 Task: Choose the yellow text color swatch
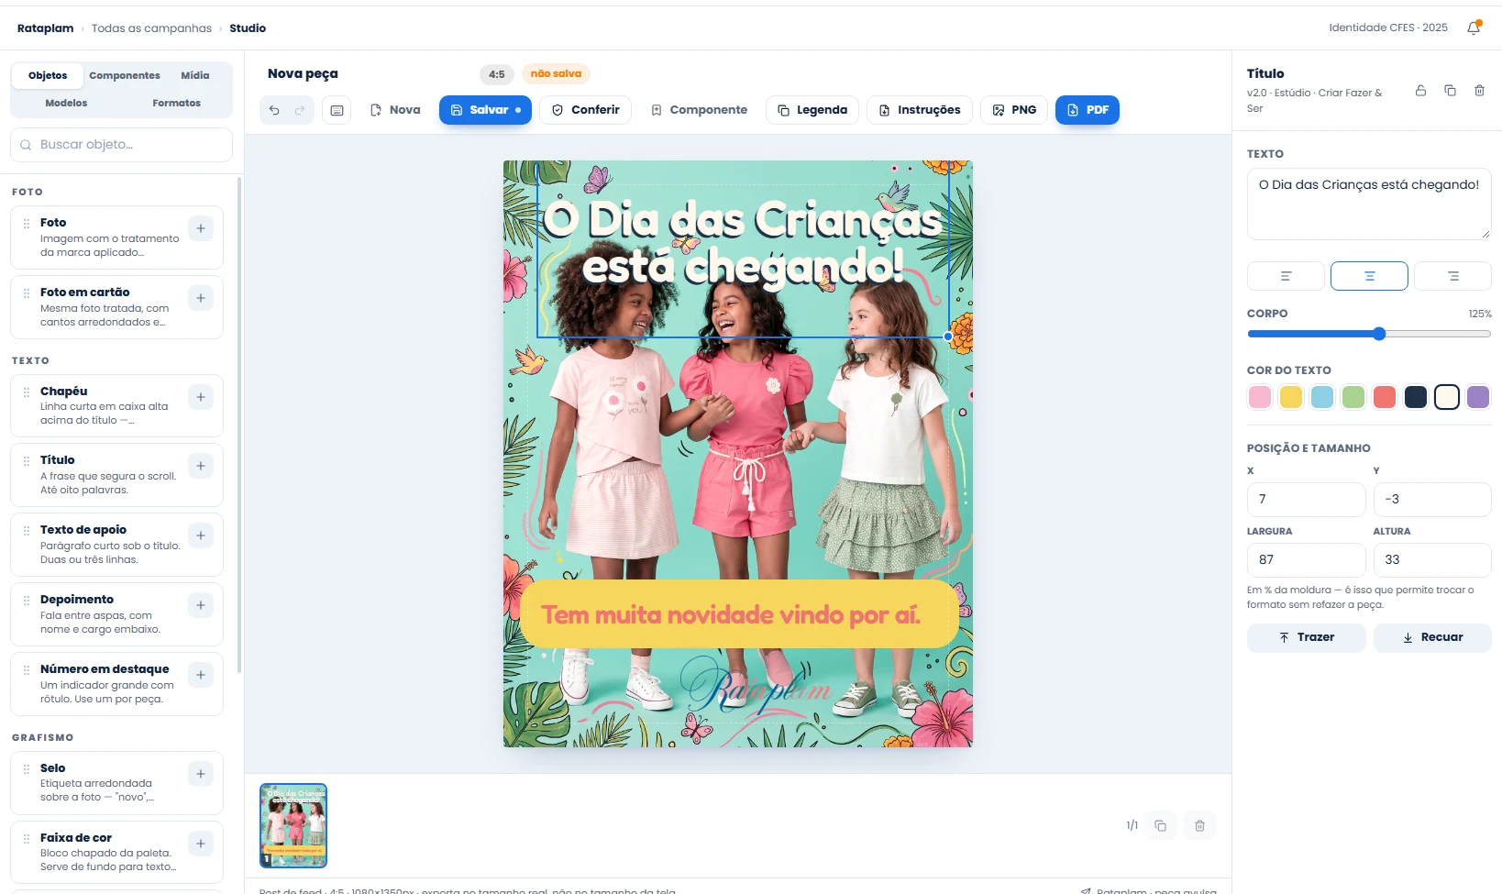coord(1291,397)
